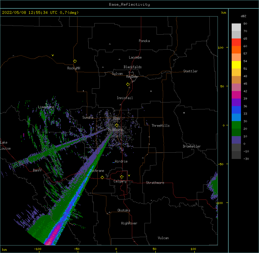The image size is (259, 253).
Task: Click the yellow V marker east of Calgary
Action: click(129, 175)
